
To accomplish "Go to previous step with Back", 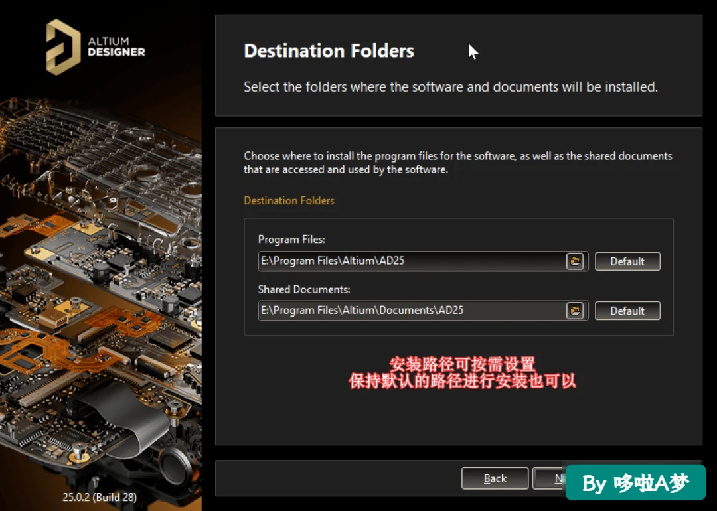I will click(x=495, y=478).
